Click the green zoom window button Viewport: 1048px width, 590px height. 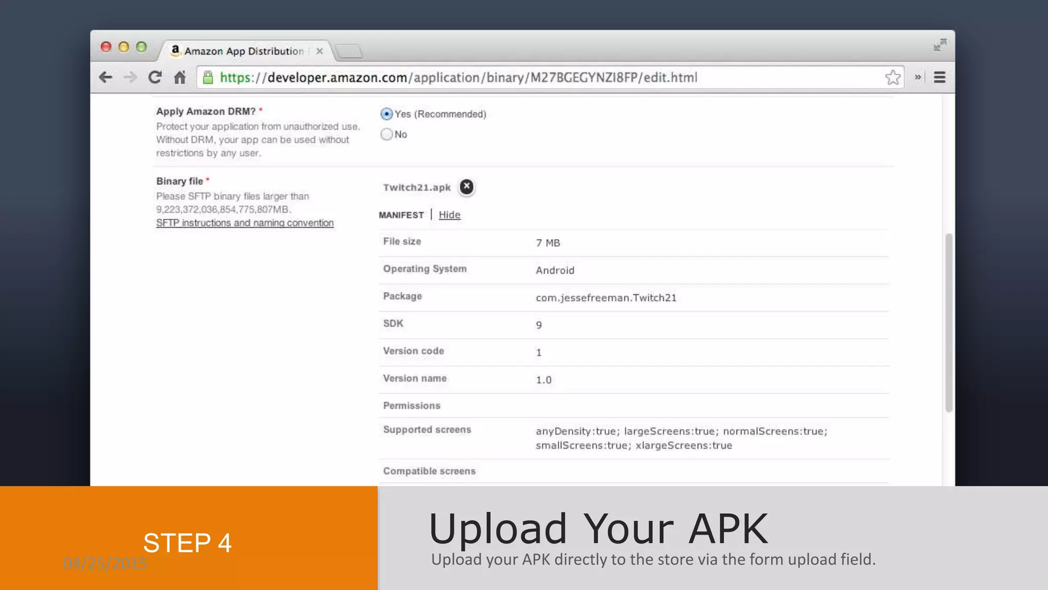(141, 47)
